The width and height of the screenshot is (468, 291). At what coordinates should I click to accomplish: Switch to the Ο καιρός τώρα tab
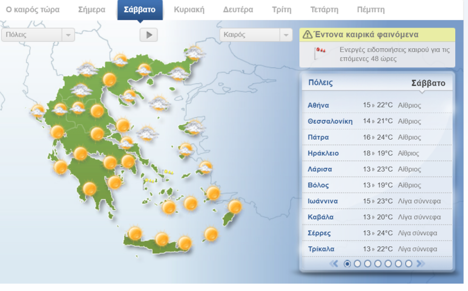tap(33, 10)
